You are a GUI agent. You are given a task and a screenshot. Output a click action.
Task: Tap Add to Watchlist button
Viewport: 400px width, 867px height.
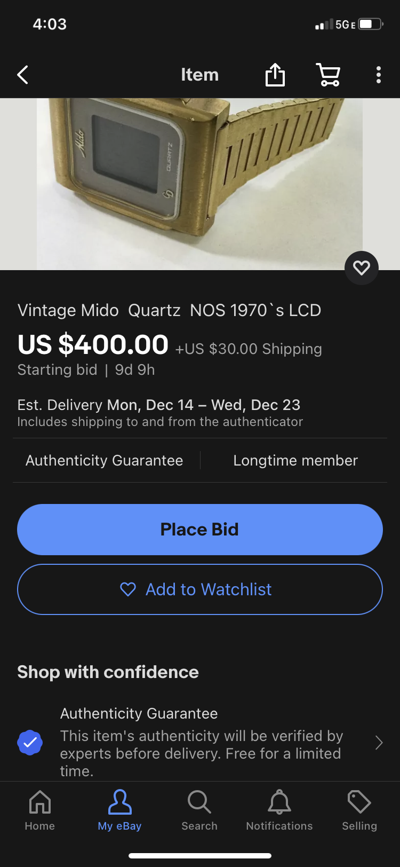(x=200, y=589)
